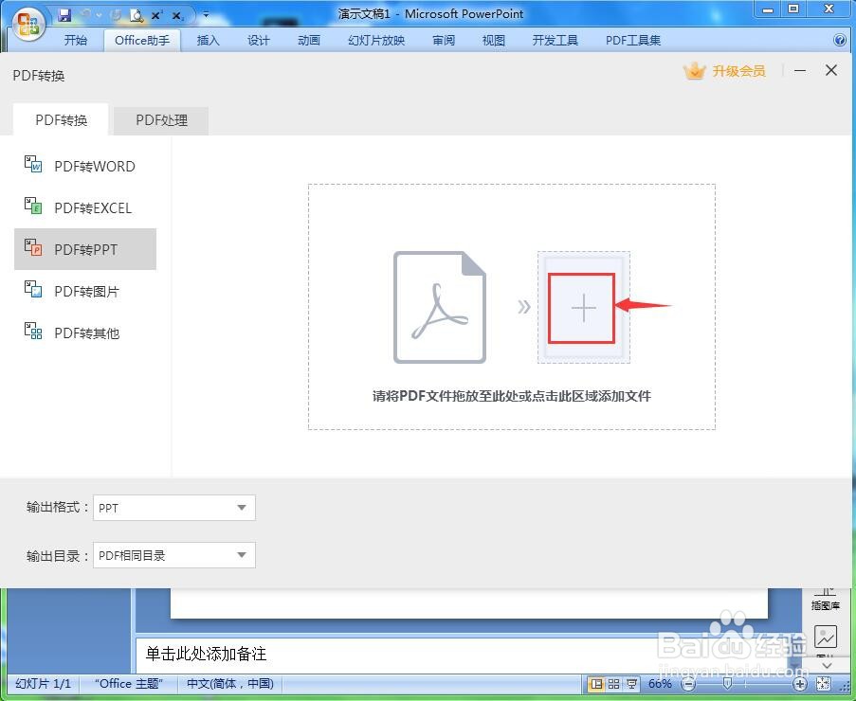Select the PDF转WORD conversion option
Screen dimensions: 856x701
coord(94,166)
